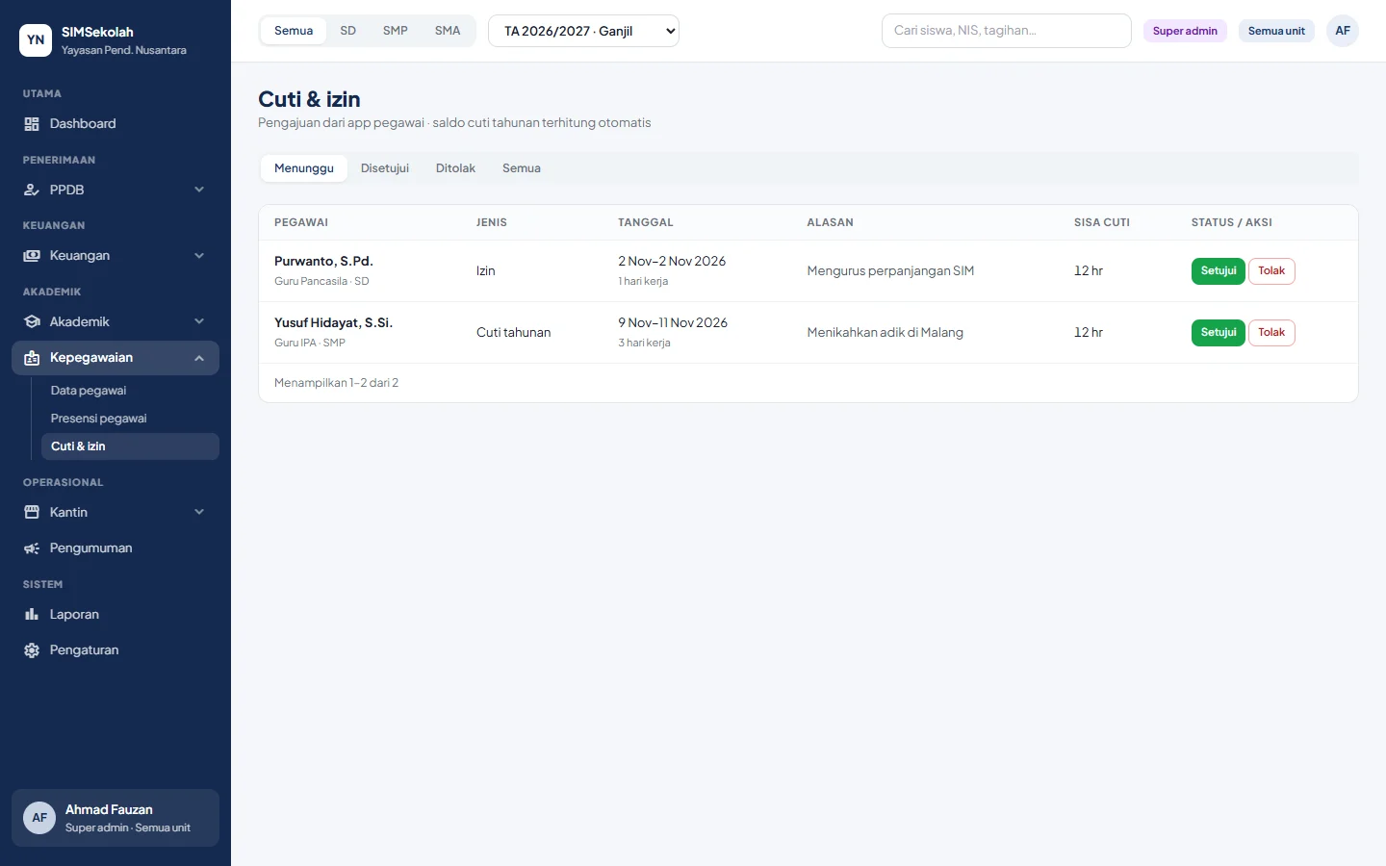Click the Laporan bar chart icon

point(32,615)
